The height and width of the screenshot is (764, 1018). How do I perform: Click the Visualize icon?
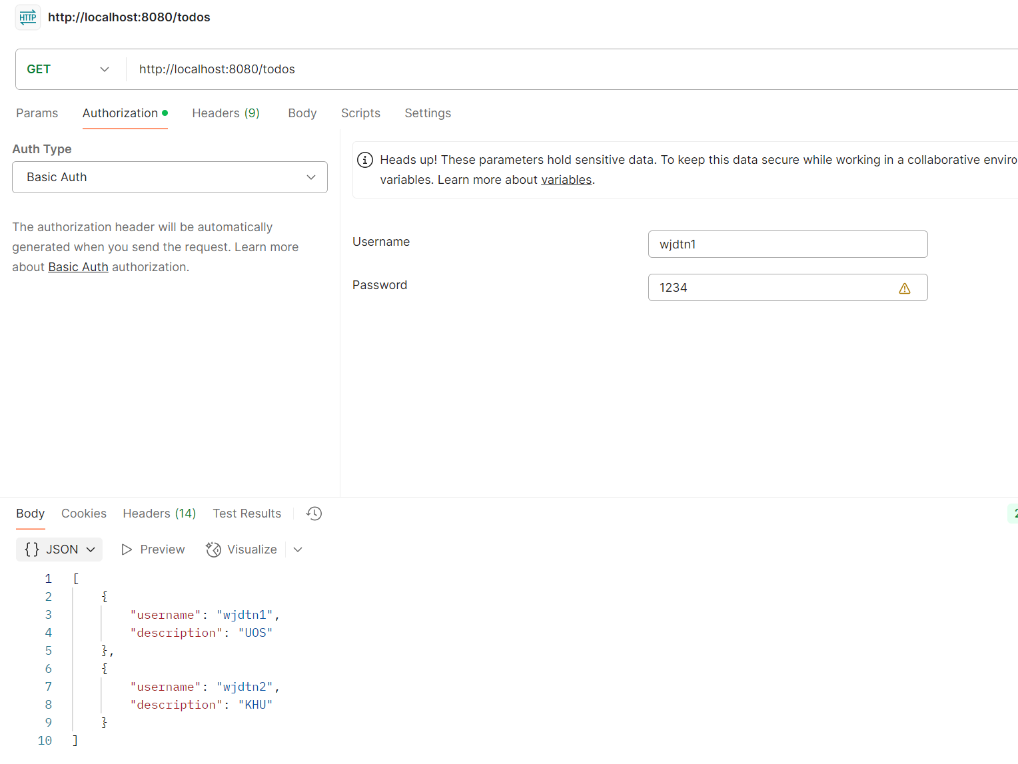[213, 550]
